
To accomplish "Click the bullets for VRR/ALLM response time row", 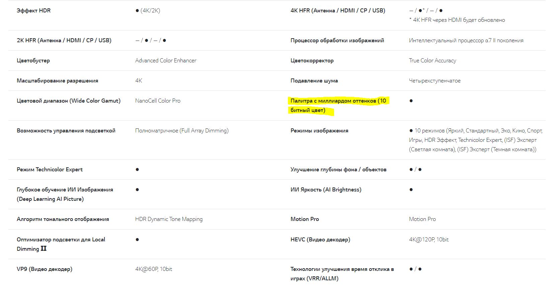I will 415,269.
